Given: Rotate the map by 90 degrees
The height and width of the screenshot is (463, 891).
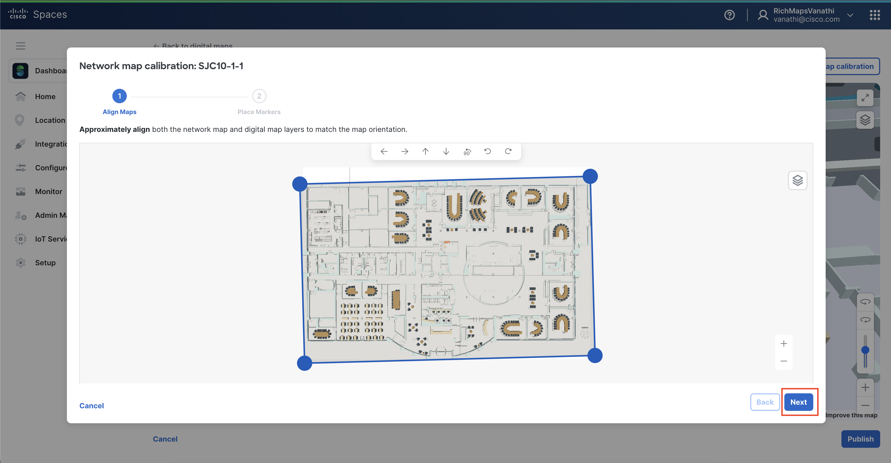Looking at the screenshot, I should 467,152.
